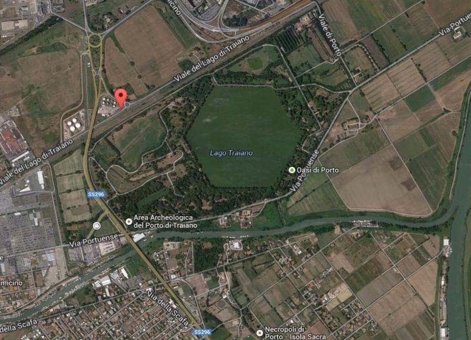Click the Via Portuense label east of the lake
The image size is (471, 340).
[x=304, y=171]
